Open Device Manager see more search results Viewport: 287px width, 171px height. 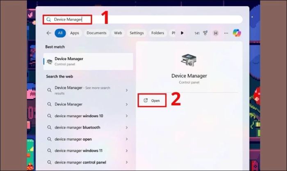click(x=88, y=90)
